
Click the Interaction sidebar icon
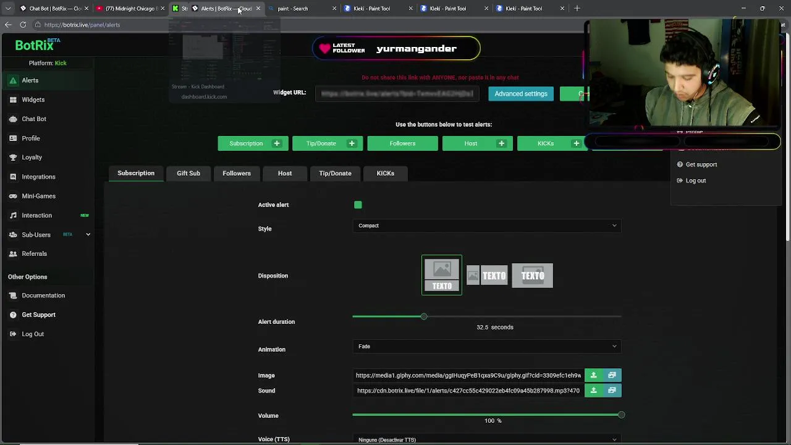coord(13,215)
